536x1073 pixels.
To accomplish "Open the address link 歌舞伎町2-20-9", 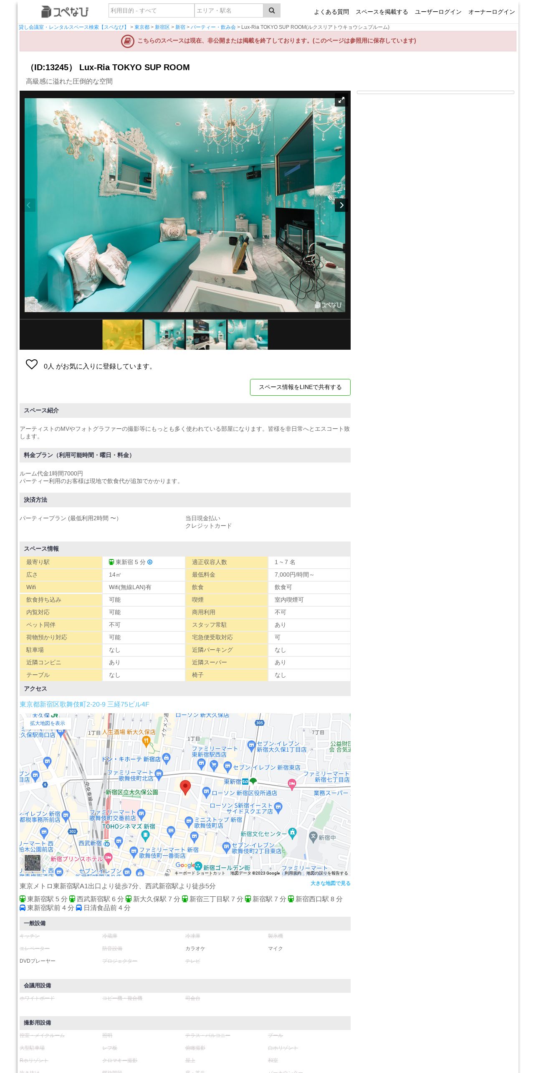I will click(84, 704).
